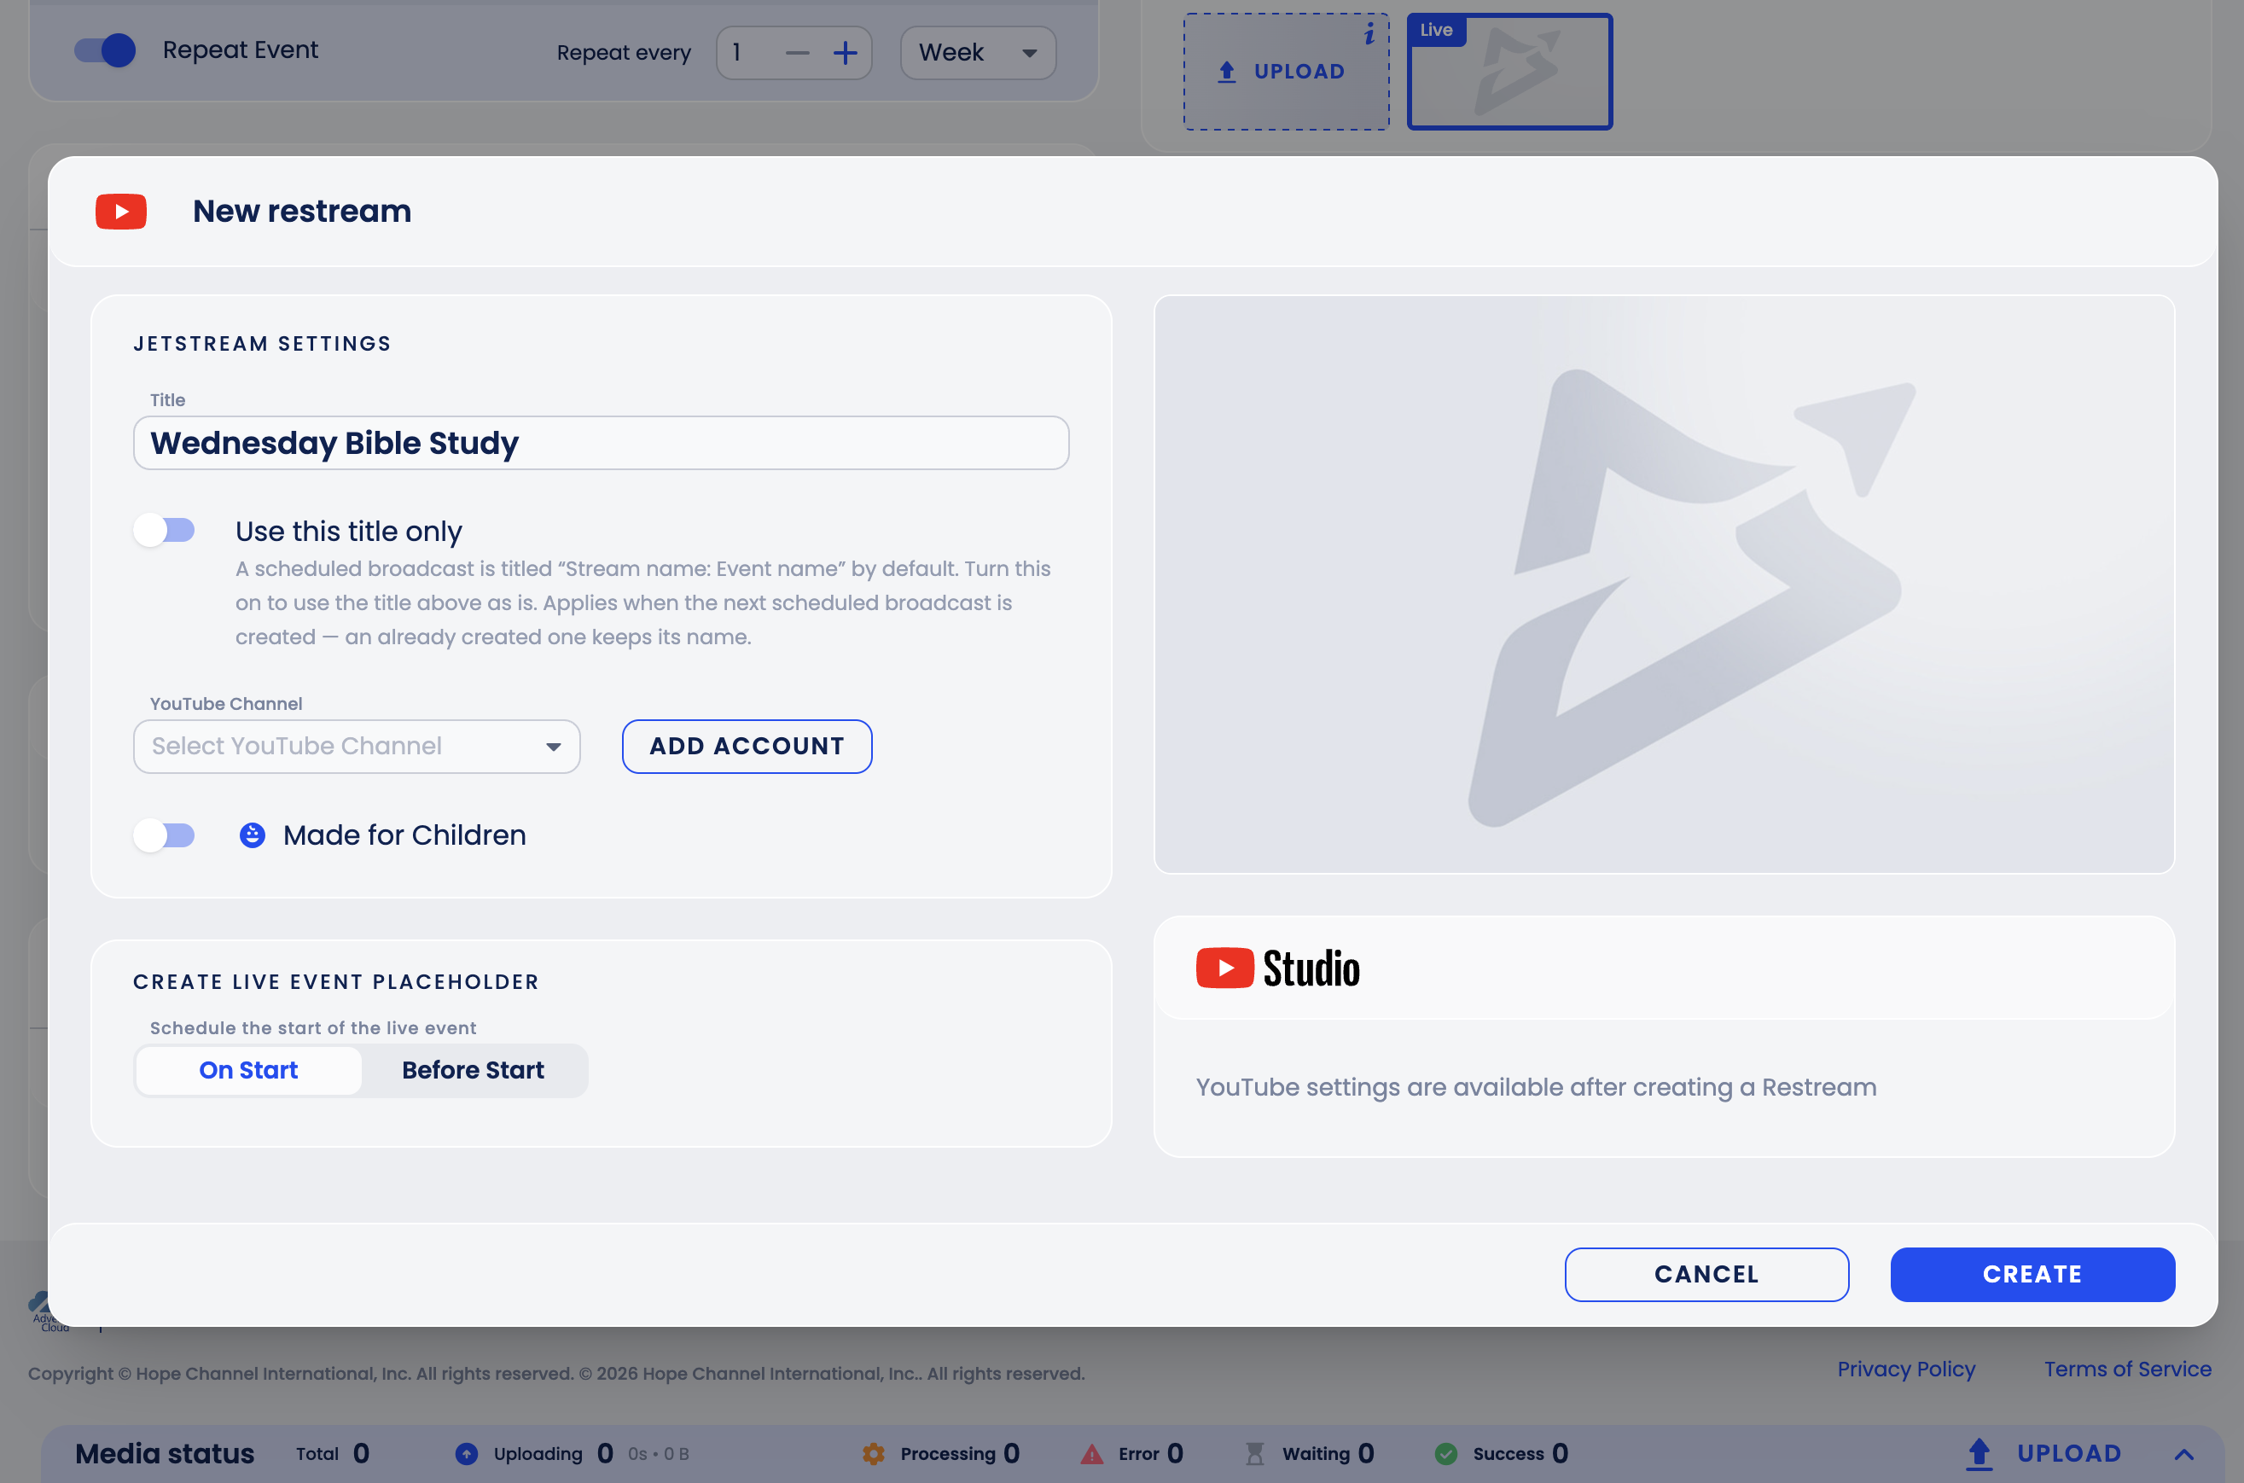The width and height of the screenshot is (2244, 1483).
Task: Click the CREATE LIVE EVENT PLACEHOLDER heading
Action: (335, 982)
